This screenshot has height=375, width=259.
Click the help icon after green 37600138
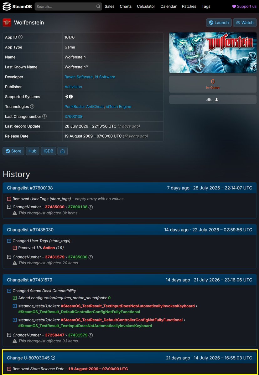pyautogui.click(x=91, y=207)
